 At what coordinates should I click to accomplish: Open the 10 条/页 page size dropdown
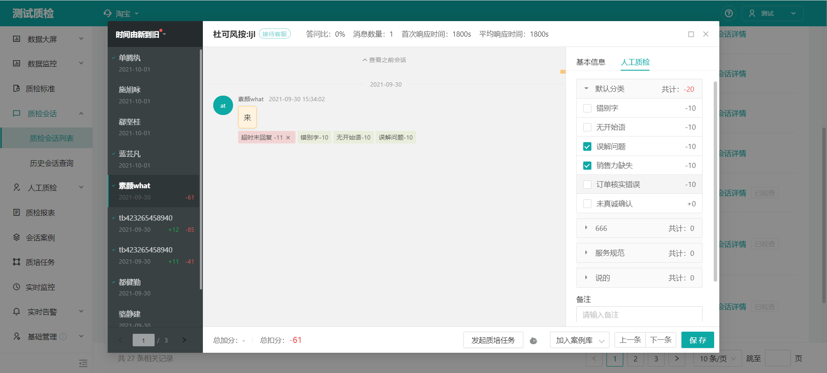717,358
